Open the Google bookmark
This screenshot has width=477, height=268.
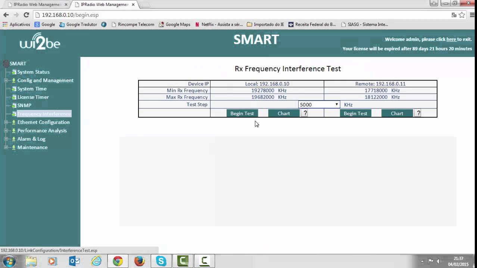45,25
